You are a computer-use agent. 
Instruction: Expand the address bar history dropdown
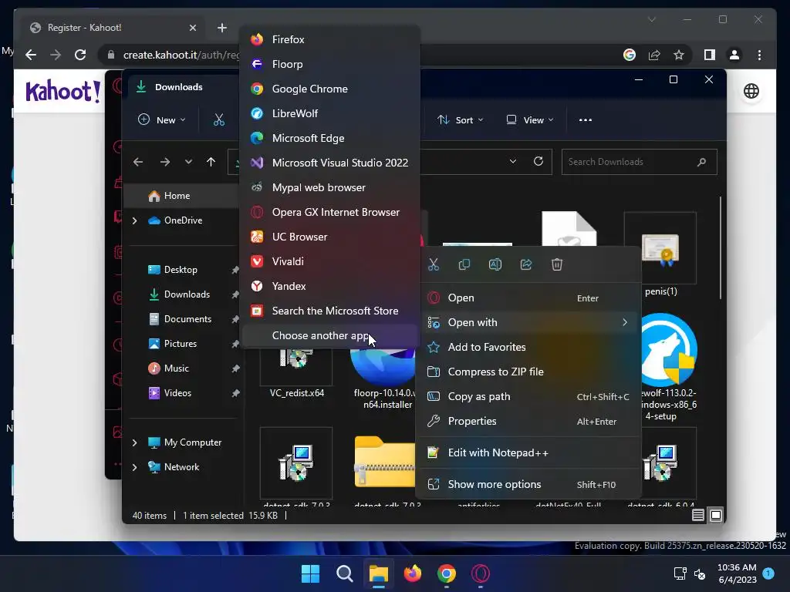click(x=513, y=161)
